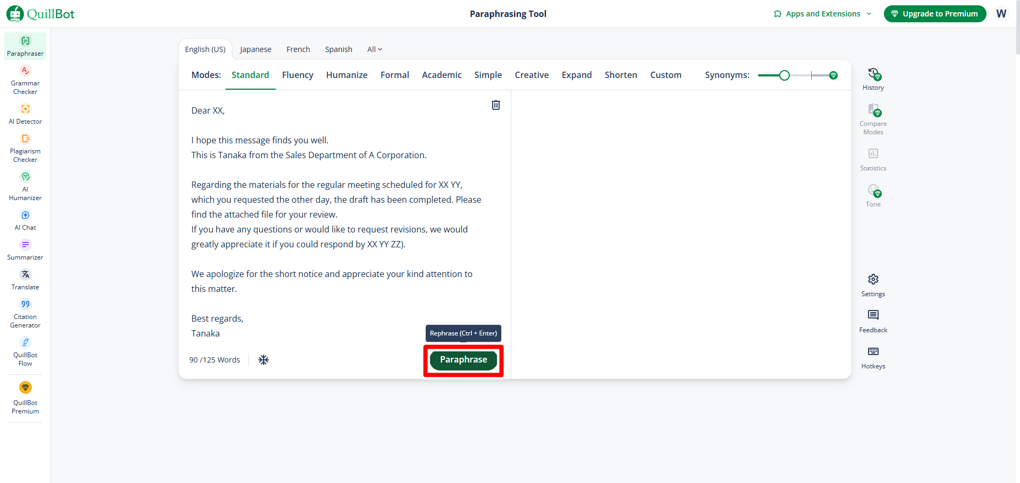
Task: Click the 'Paraphrasing Tool' page title
Action: point(508,14)
